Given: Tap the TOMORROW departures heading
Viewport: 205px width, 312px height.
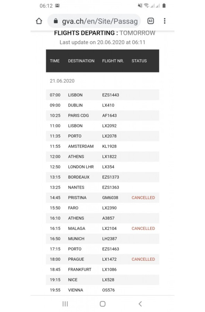Looking at the screenshot, I should tap(138, 33).
